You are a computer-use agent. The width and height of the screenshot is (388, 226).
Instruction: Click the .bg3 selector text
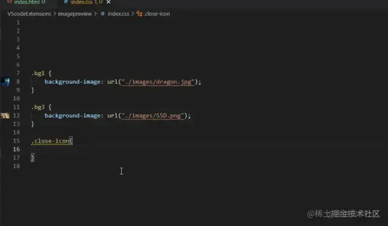38,107
